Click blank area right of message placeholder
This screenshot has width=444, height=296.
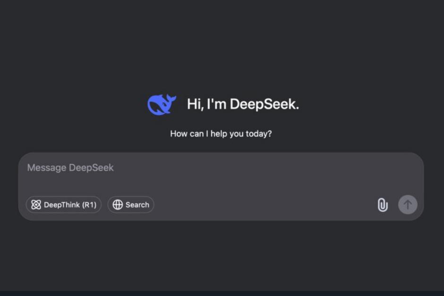(x=265, y=168)
